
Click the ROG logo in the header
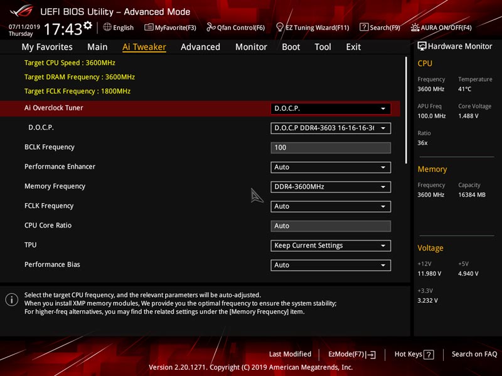click(x=21, y=11)
